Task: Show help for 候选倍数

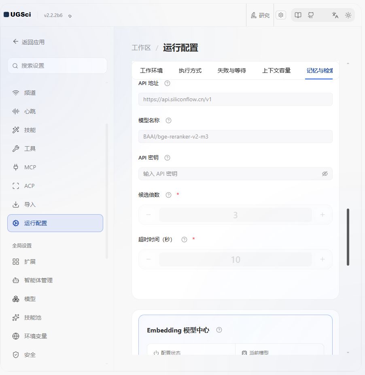Action: pos(168,195)
